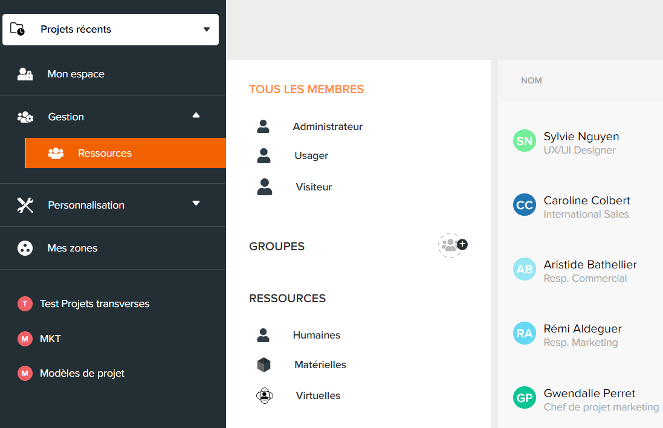Open Mon espace in the sidebar
The height and width of the screenshot is (428, 663).
(113, 74)
